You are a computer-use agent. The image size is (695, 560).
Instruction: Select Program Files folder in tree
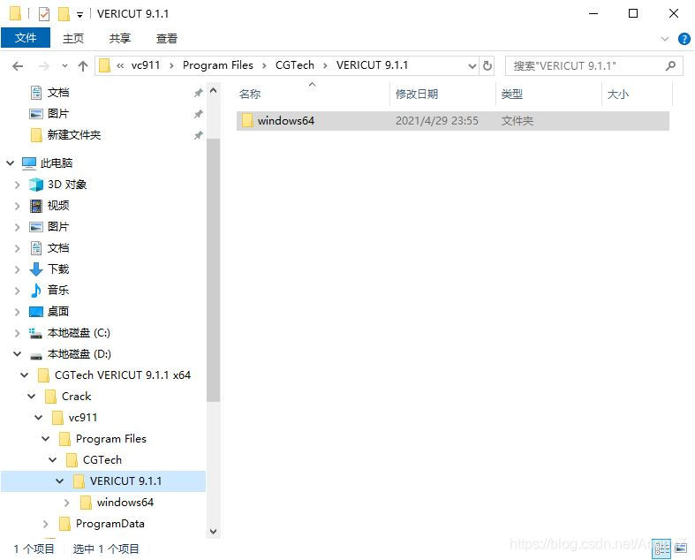[110, 438]
